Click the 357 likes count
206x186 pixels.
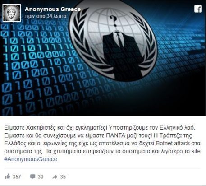tap(17, 177)
